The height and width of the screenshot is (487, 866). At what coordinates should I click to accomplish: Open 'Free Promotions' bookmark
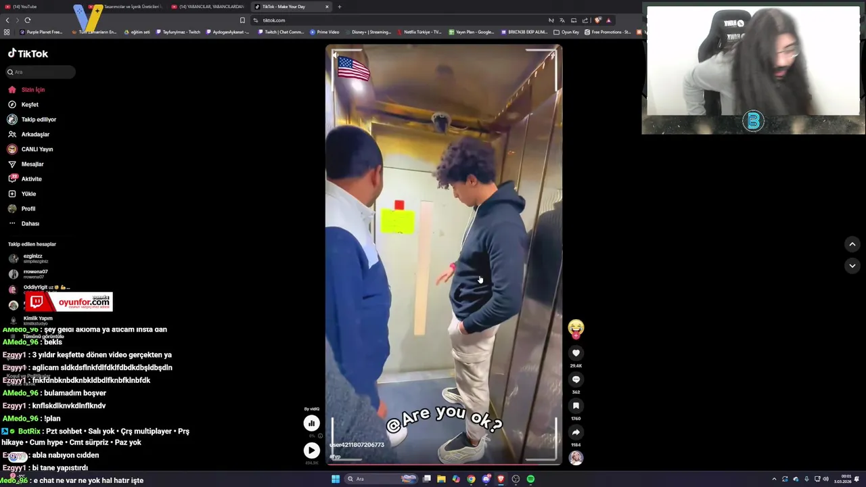pyautogui.click(x=608, y=32)
